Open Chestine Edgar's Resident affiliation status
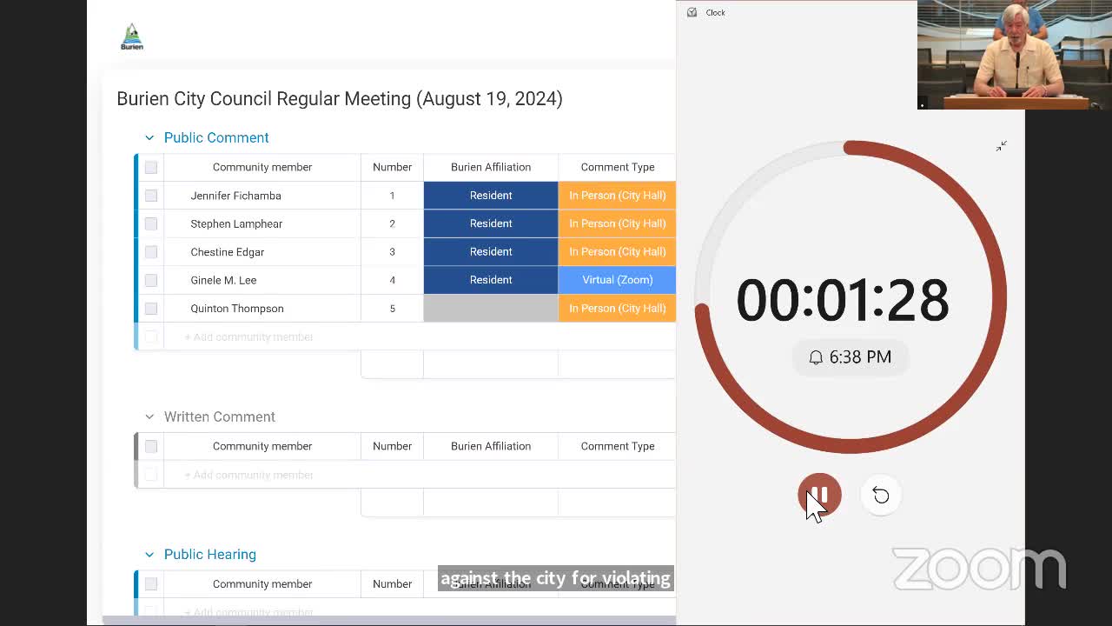This screenshot has height=626, width=1112. click(x=491, y=252)
